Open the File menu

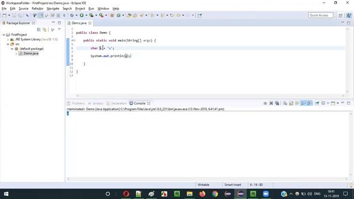coord(4,9)
